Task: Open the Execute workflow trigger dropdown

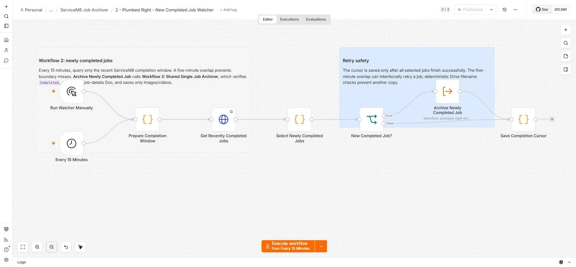Action: point(321,246)
